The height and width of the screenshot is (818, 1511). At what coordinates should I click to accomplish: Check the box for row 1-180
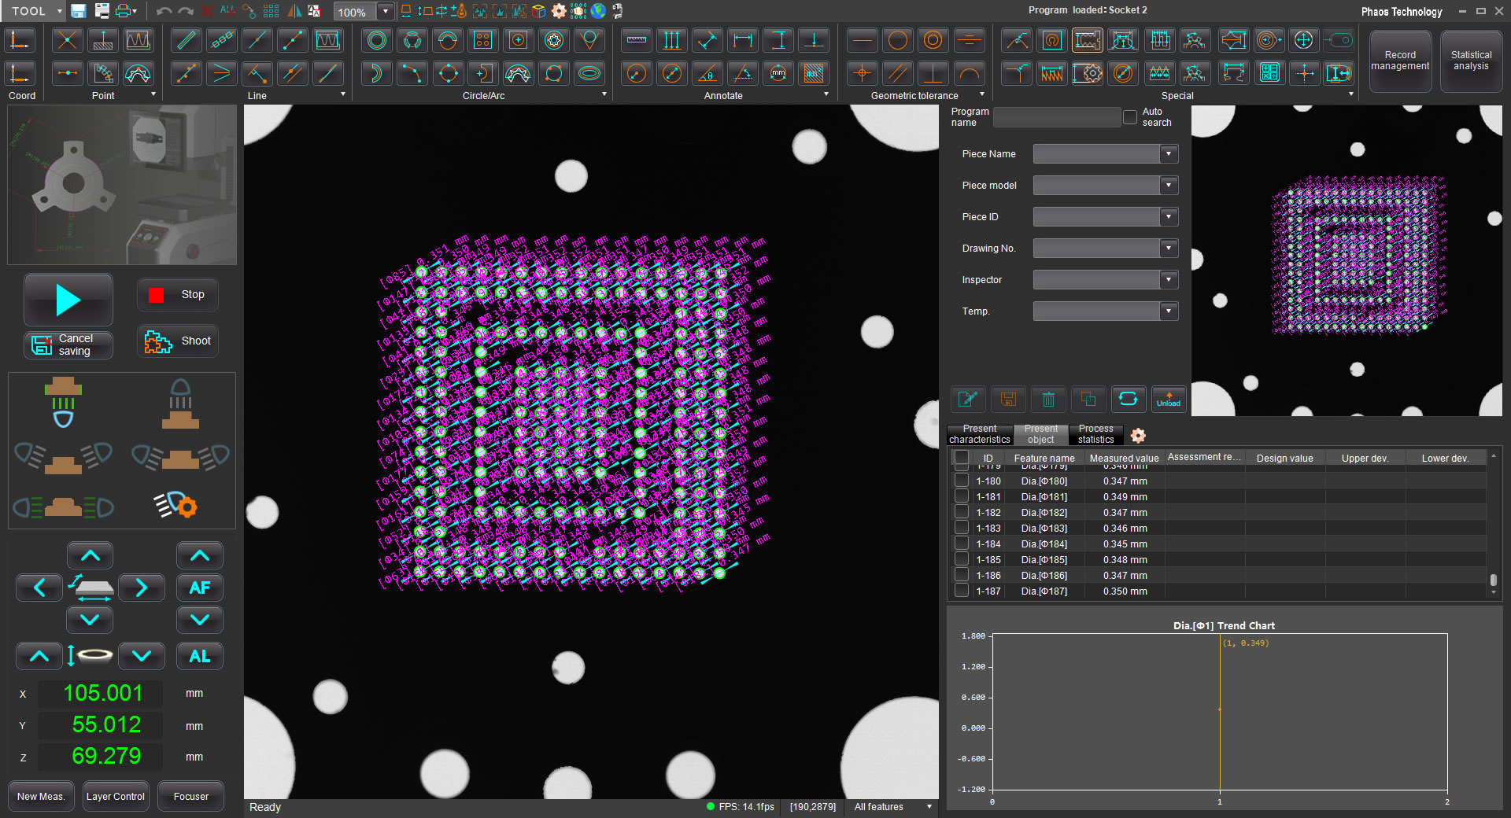(961, 481)
